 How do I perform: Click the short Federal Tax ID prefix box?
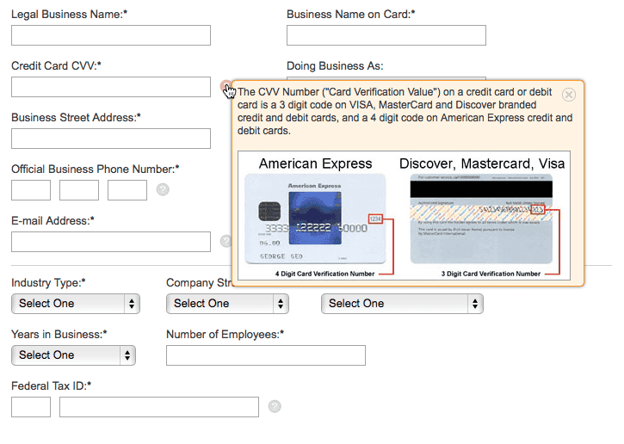pos(31,407)
